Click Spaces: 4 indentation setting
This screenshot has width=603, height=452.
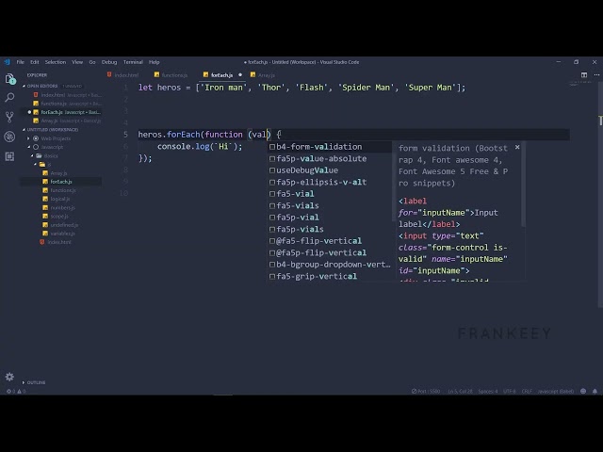click(x=488, y=392)
